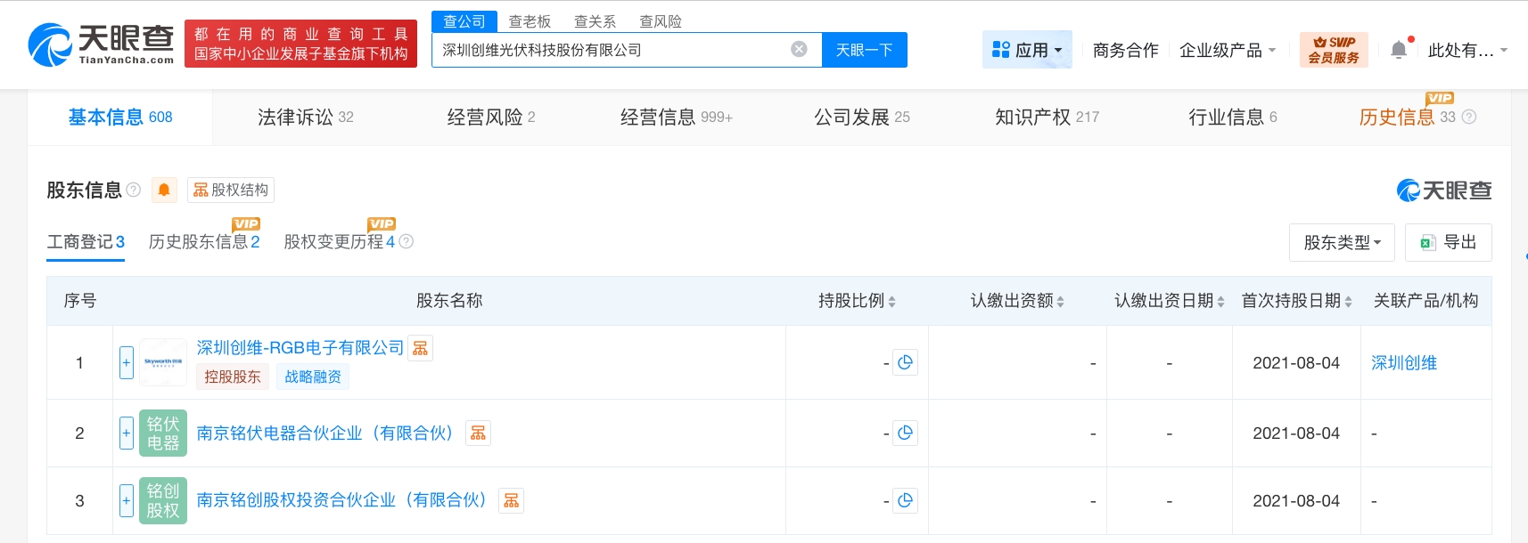Click the notification bell in header
This screenshot has width=1528, height=543.
[x=1399, y=50]
